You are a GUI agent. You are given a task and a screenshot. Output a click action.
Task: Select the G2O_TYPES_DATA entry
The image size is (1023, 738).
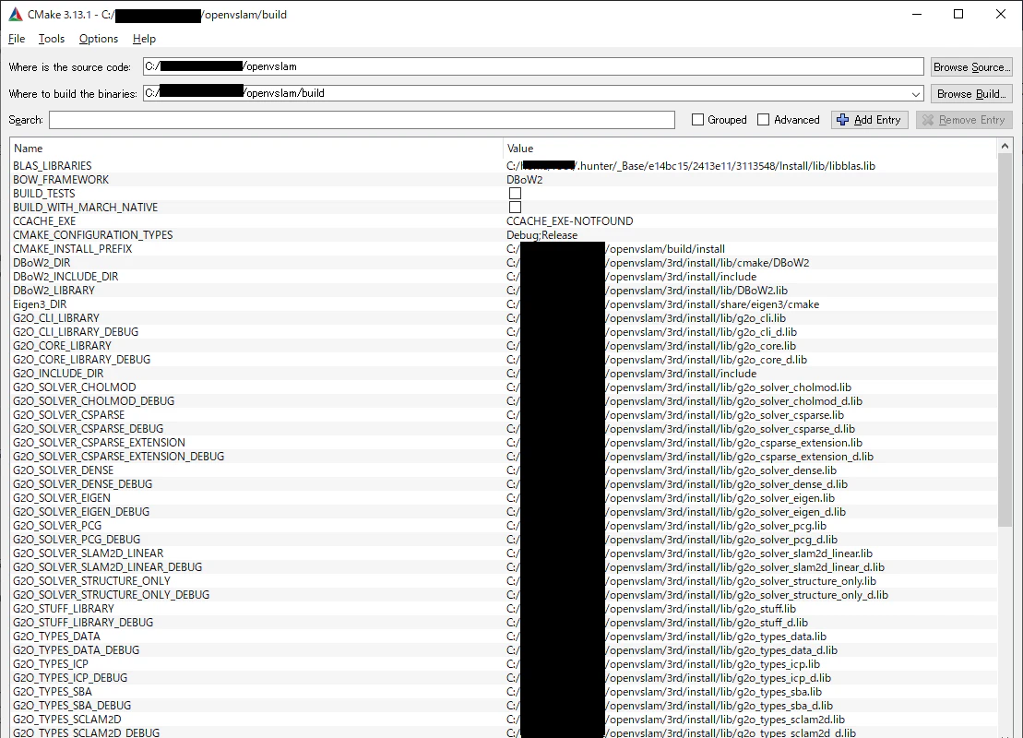tap(57, 637)
